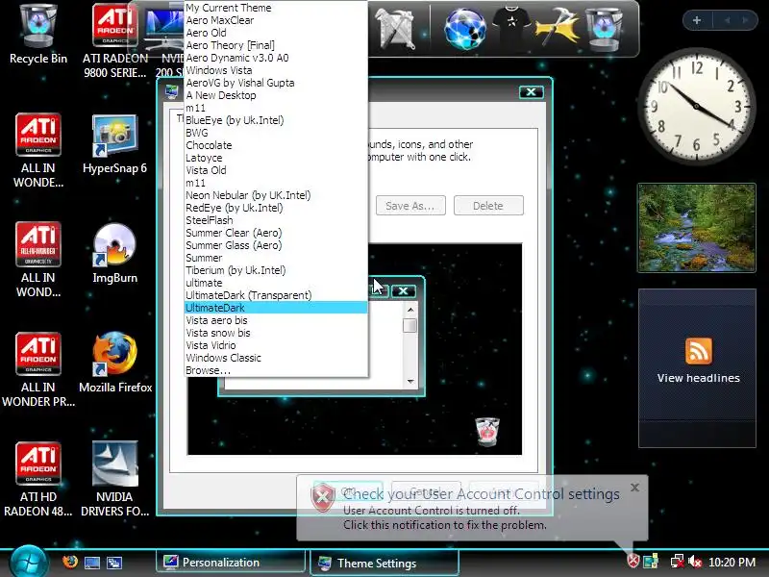Select A New Desktop theme
Image resolution: width=769 pixels, height=577 pixels.
pos(276,95)
